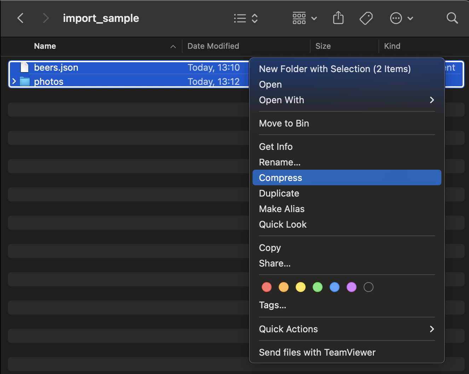469x374 pixels.
Task: Click the back navigation arrow
Action: pos(21,18)
